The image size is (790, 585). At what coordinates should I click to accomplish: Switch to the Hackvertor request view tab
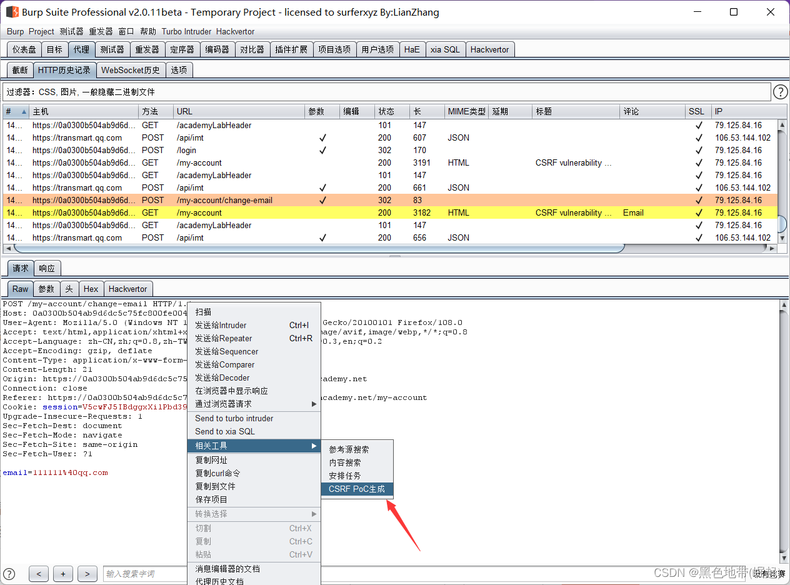click(x=128, y=289)
